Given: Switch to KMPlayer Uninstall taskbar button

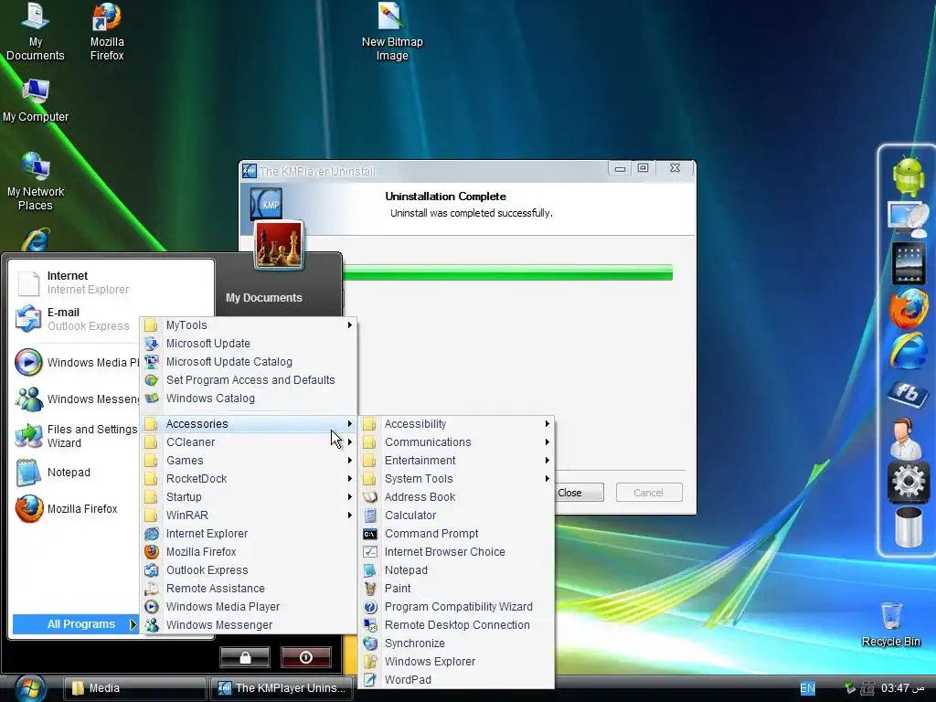Looking at the screenshot, I should point(282,688).
